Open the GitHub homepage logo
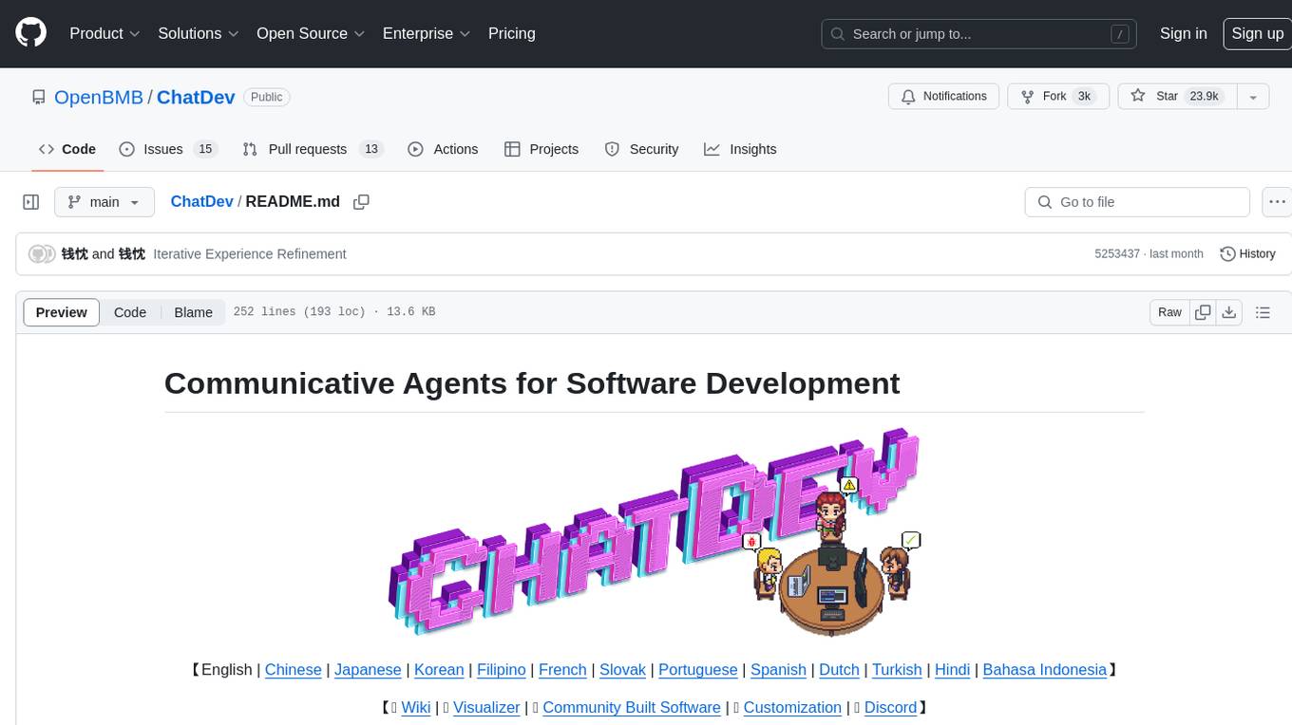 pos(31,33)
